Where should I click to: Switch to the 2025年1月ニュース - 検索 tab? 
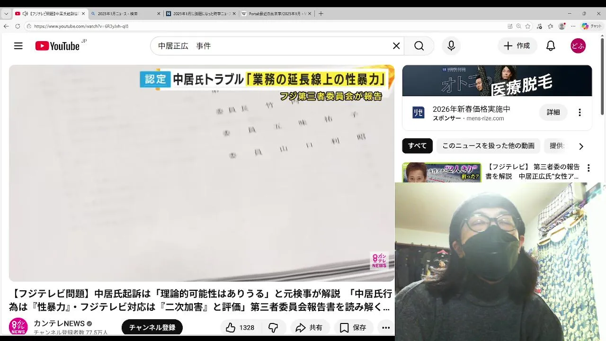125,14
